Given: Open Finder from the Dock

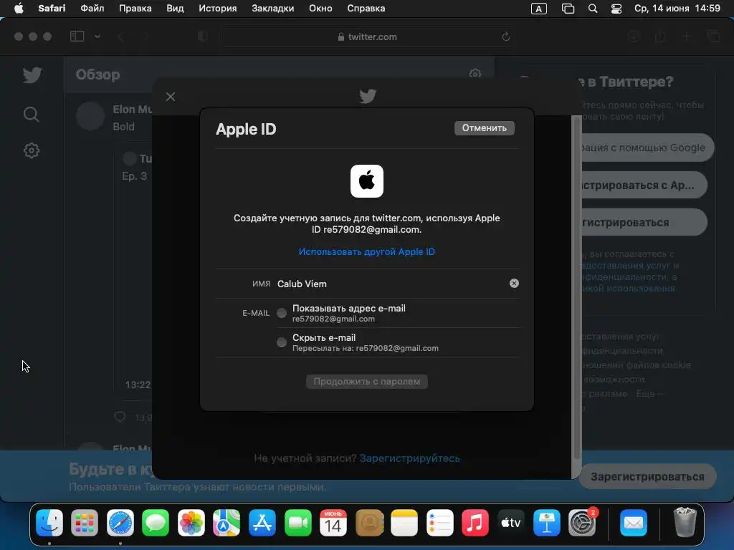Looking at the screenshot, I should click(49, 522).
